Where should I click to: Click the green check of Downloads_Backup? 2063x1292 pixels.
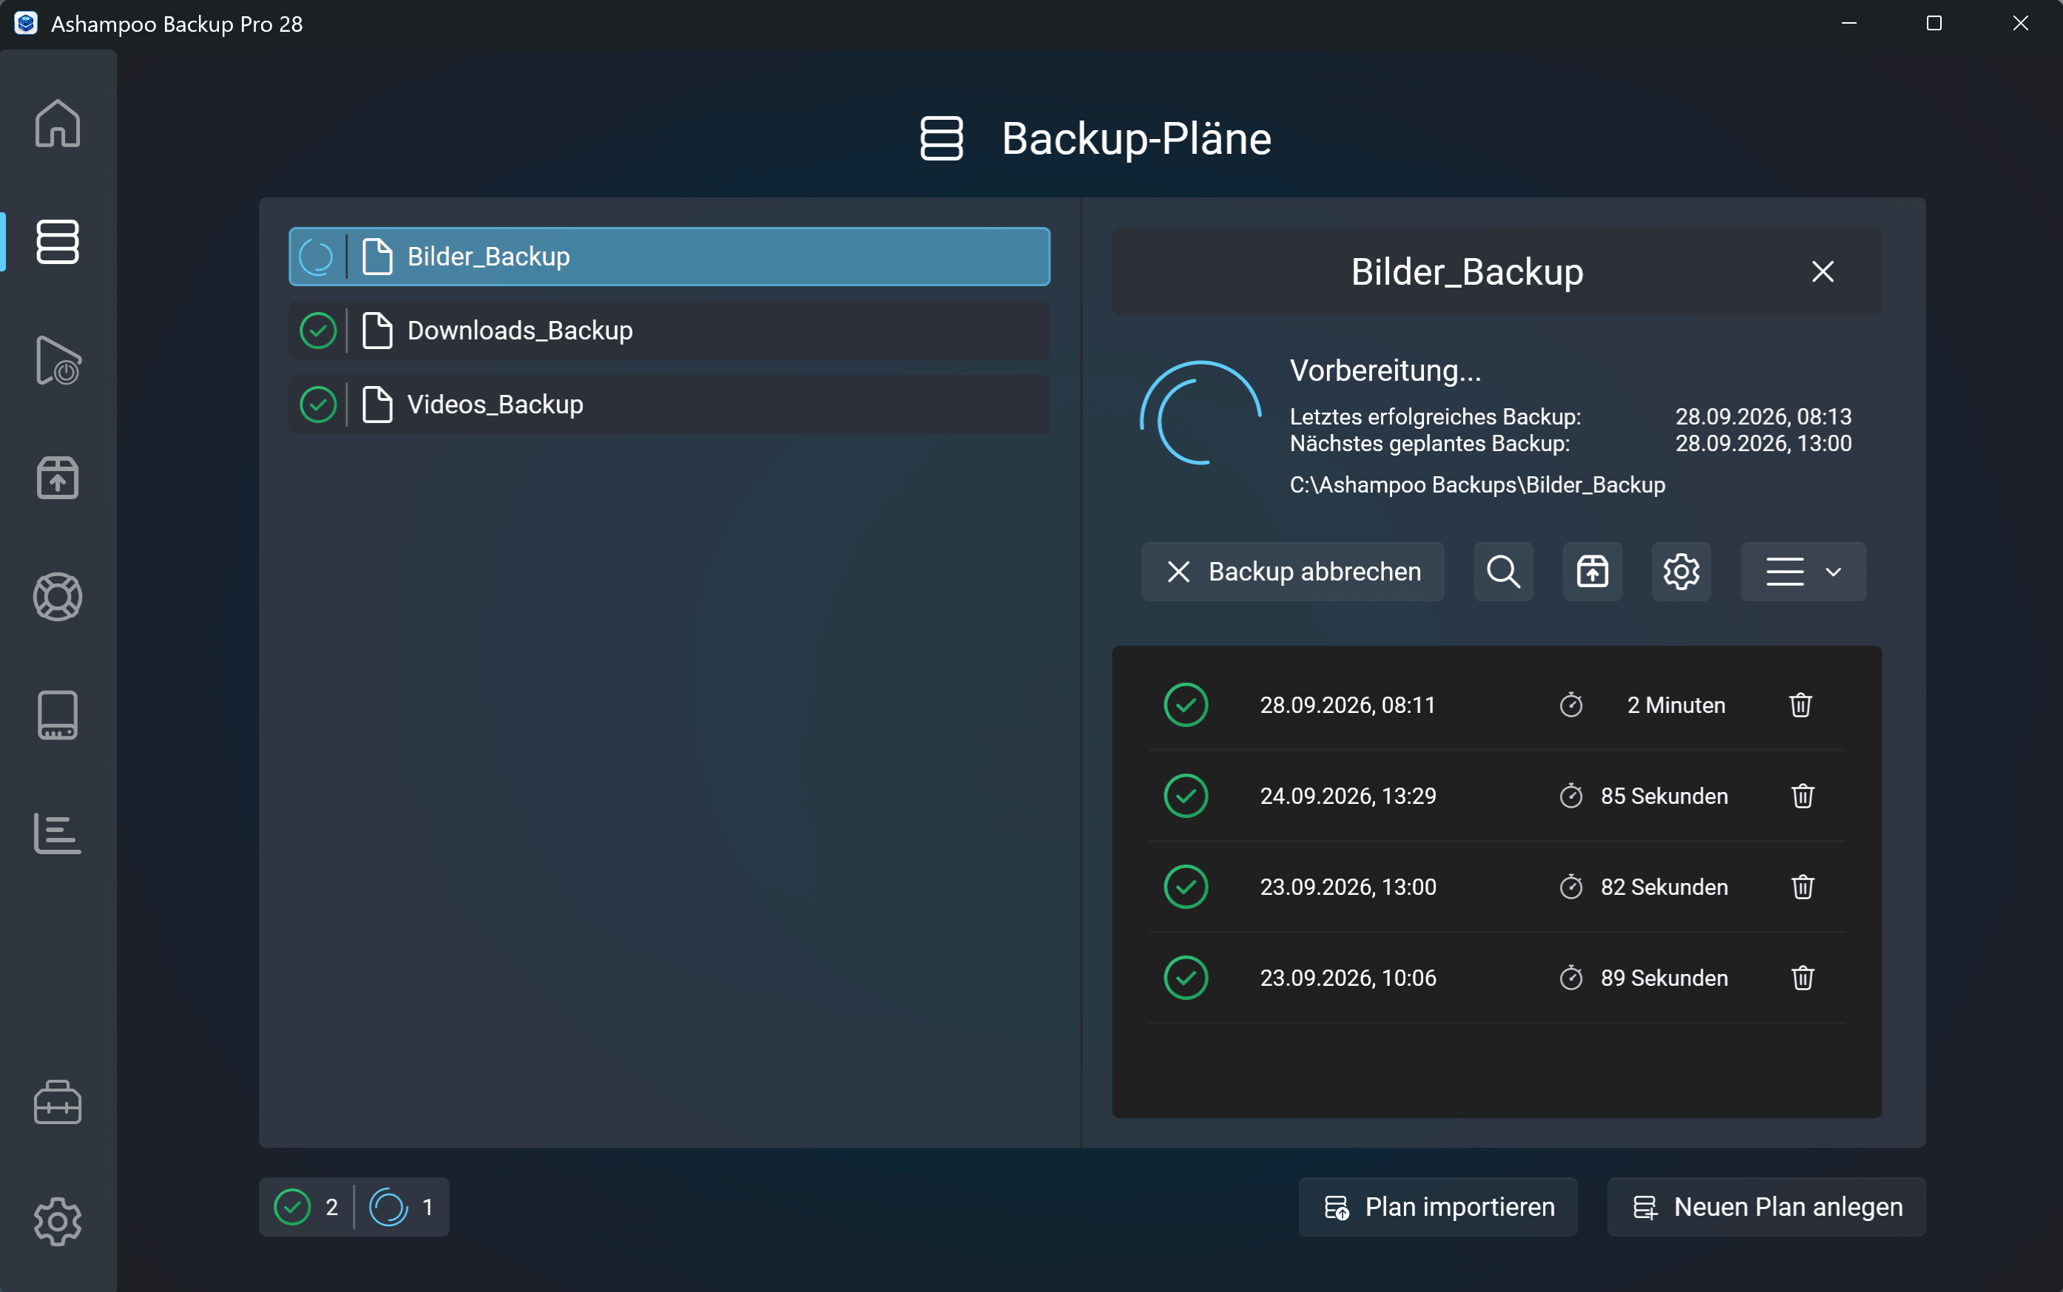318,331
